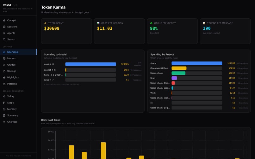Click the Models layers icon
The height and width of the screenshot is (159, 255).
[x=4, y=58]
